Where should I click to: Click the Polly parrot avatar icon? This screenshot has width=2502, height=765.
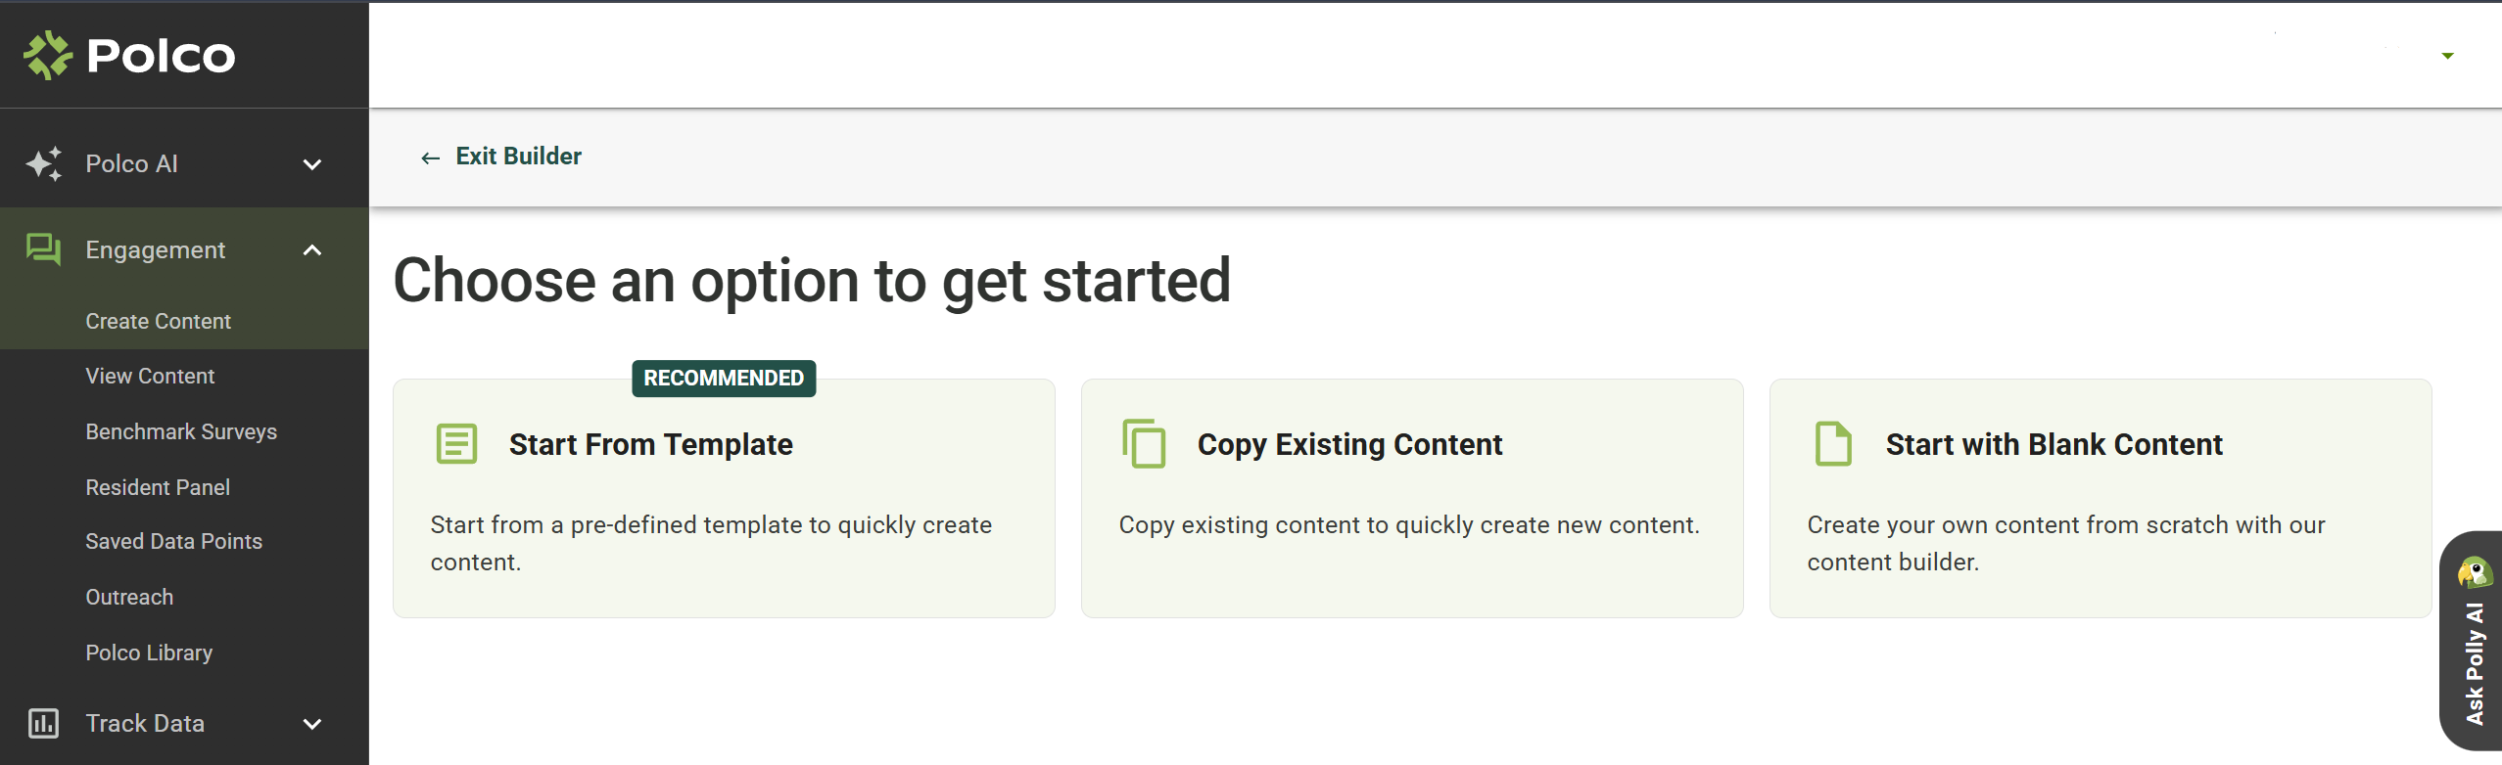(x=2475, y=571)
